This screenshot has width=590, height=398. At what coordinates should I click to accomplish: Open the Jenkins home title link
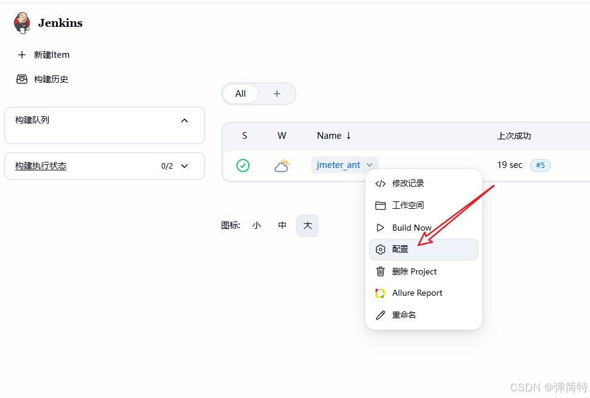pos(60,23)
